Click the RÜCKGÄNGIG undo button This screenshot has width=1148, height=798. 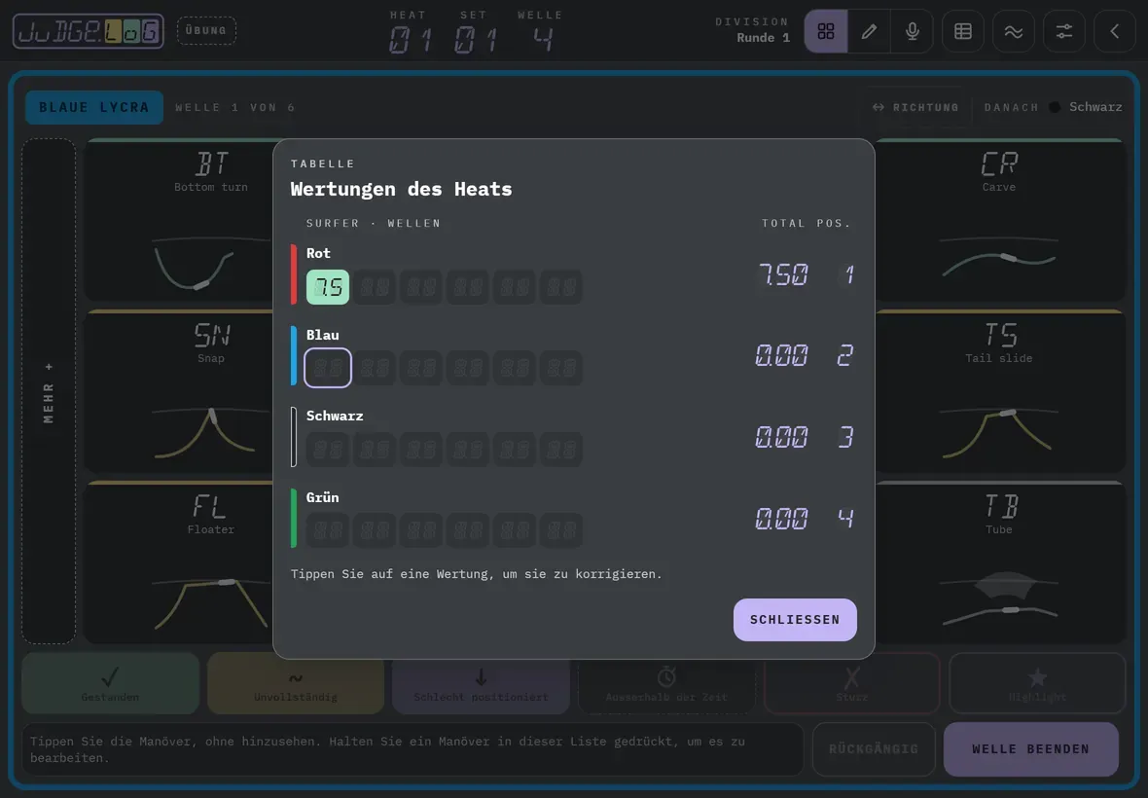point(874,749)
